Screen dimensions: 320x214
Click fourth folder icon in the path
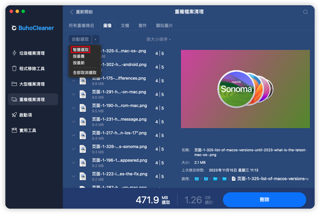point(224,179)
